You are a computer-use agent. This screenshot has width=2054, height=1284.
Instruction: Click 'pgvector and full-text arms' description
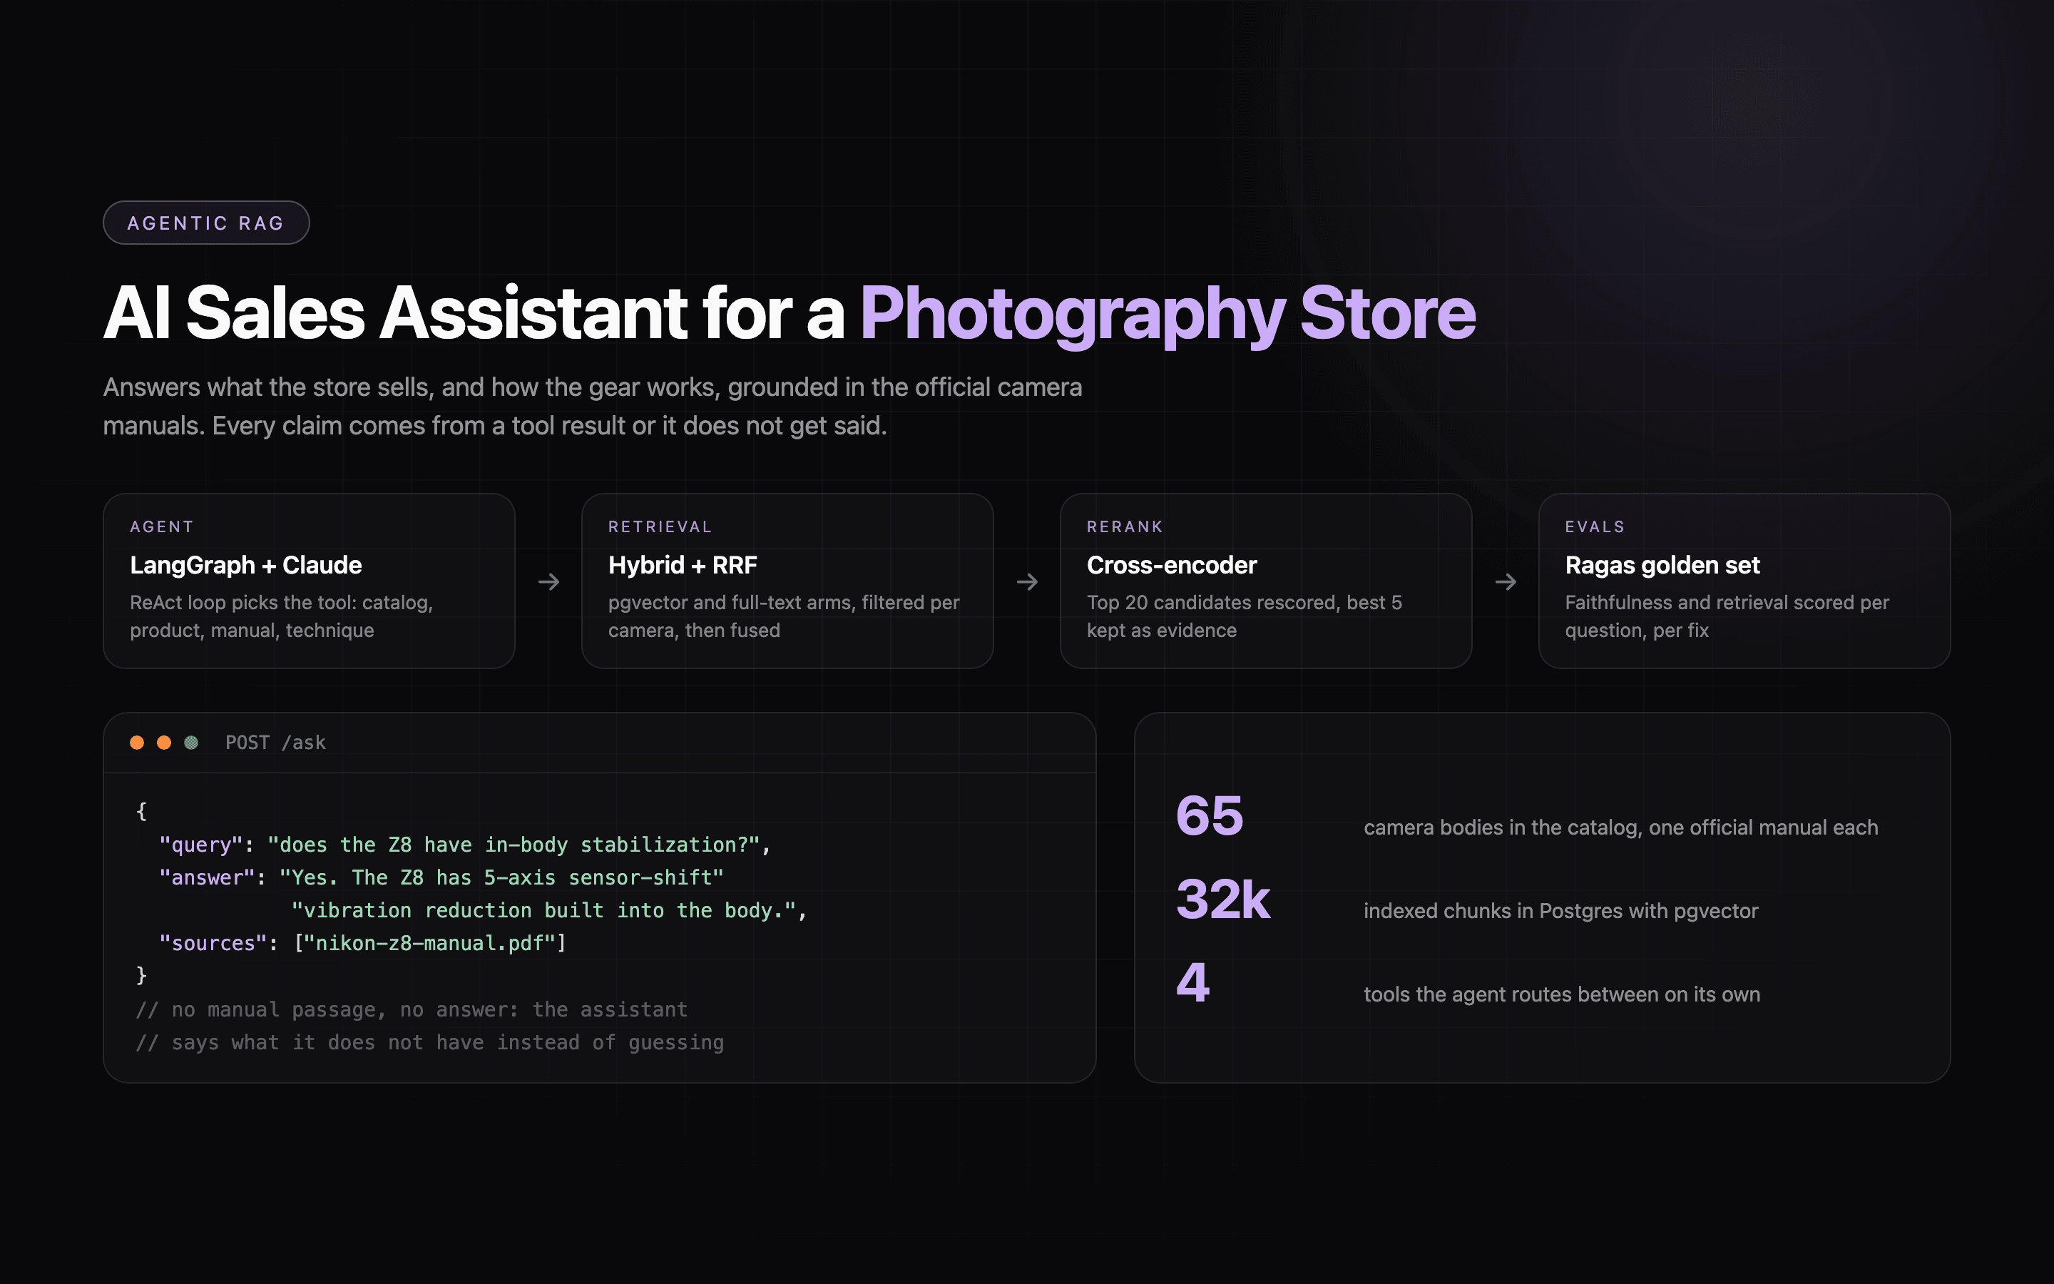(x=783, y=616)
